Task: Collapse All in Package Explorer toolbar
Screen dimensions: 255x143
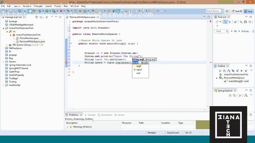Action: pyautogui.click(x=37, y=17)
